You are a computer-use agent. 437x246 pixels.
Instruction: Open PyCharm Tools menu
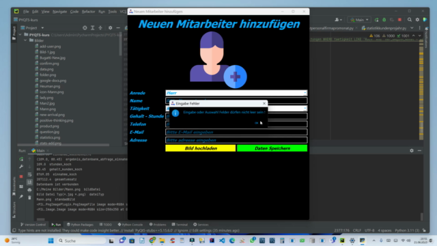coord(112,12)
